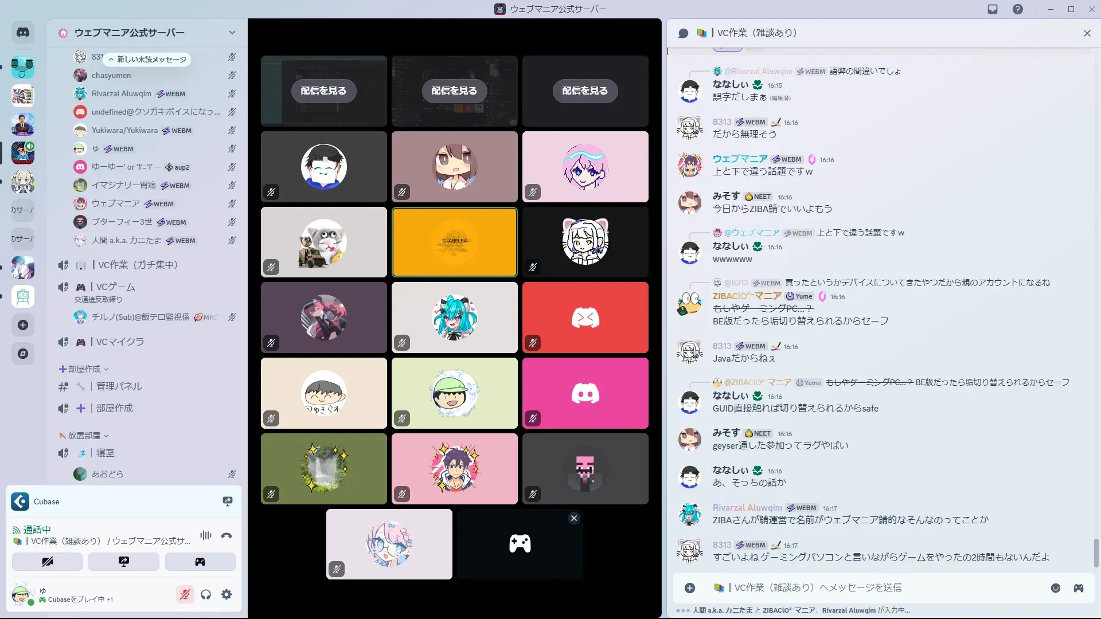This screenshot has height=619, width=1101.
Task: Open the 管理パネル text channel
Action: (119, 387)
